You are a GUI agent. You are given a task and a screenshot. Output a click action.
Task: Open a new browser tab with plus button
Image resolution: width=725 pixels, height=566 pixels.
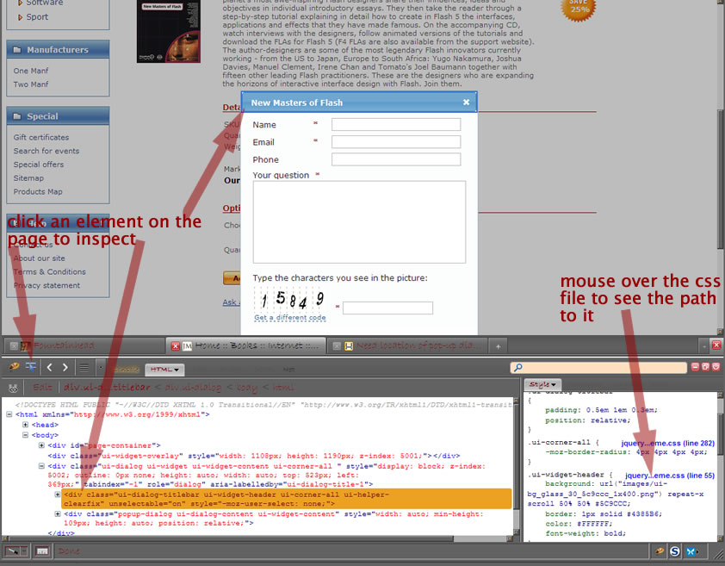pos(498,345)
